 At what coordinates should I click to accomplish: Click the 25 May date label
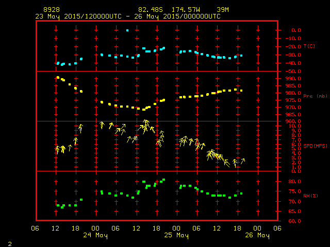[176, 235]
